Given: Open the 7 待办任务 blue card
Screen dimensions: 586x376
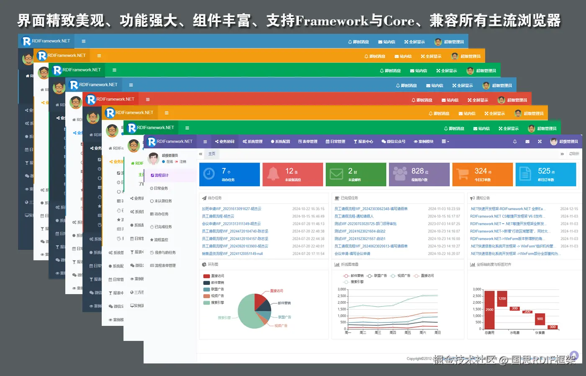Looking at the screenshot, I should click(x=229, y=174).
